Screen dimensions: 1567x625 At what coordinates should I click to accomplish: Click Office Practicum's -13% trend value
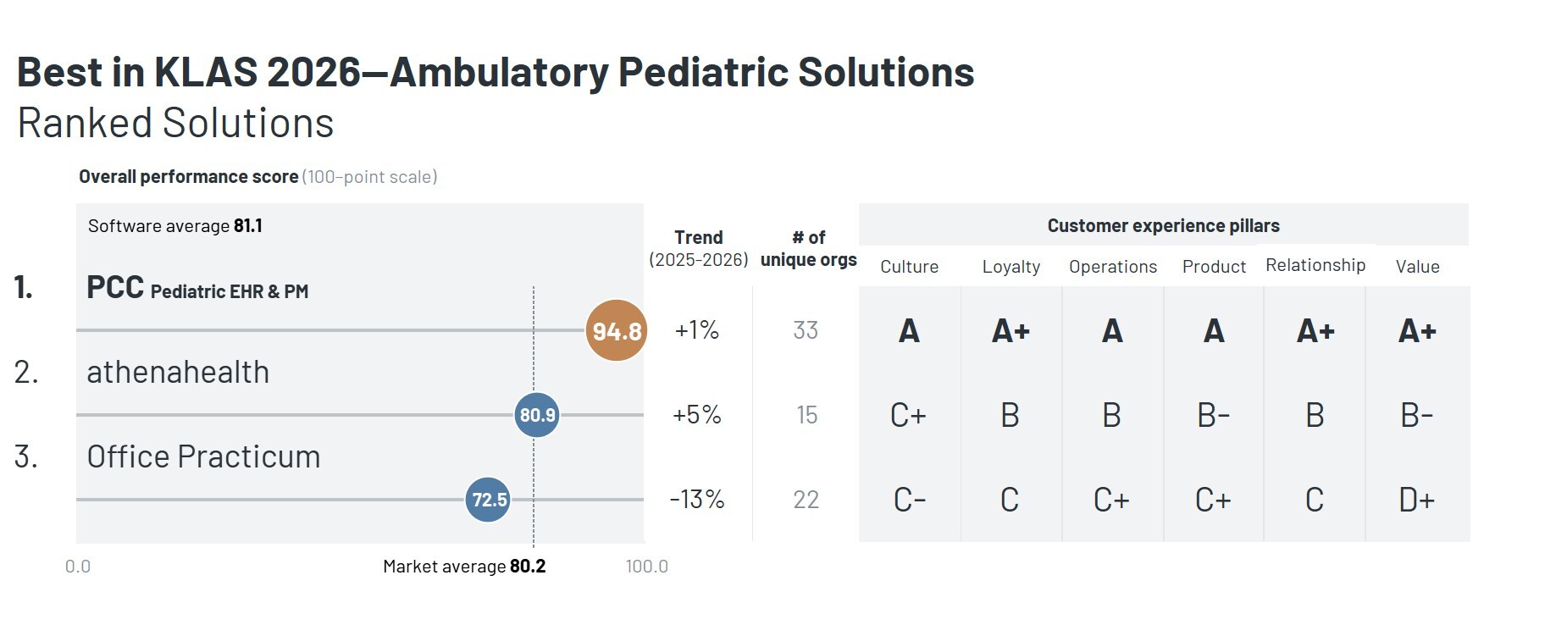point(697,500)
